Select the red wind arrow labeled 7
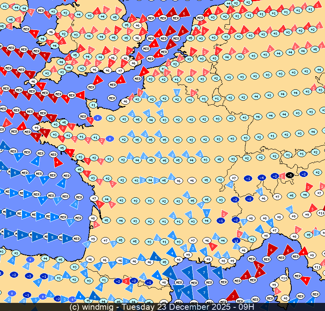325x311 pixels. 233,295
